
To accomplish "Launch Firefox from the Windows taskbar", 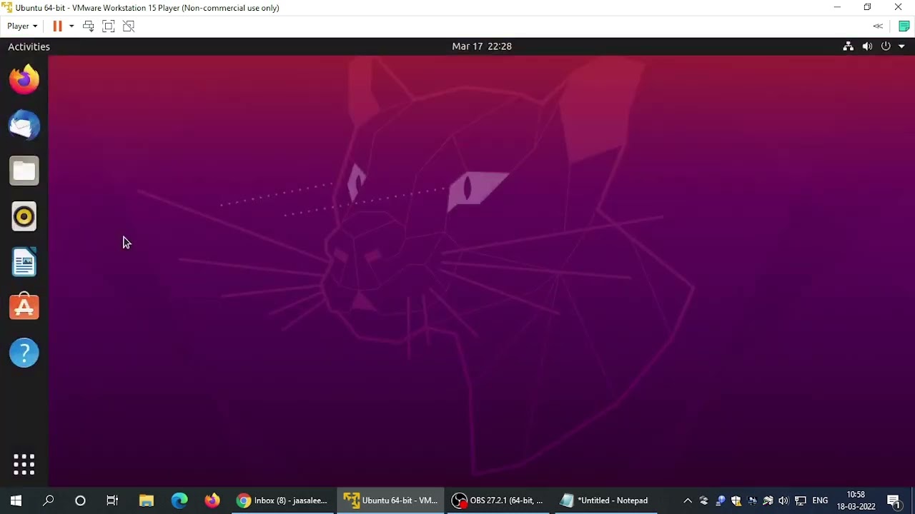I will point(212,500).
